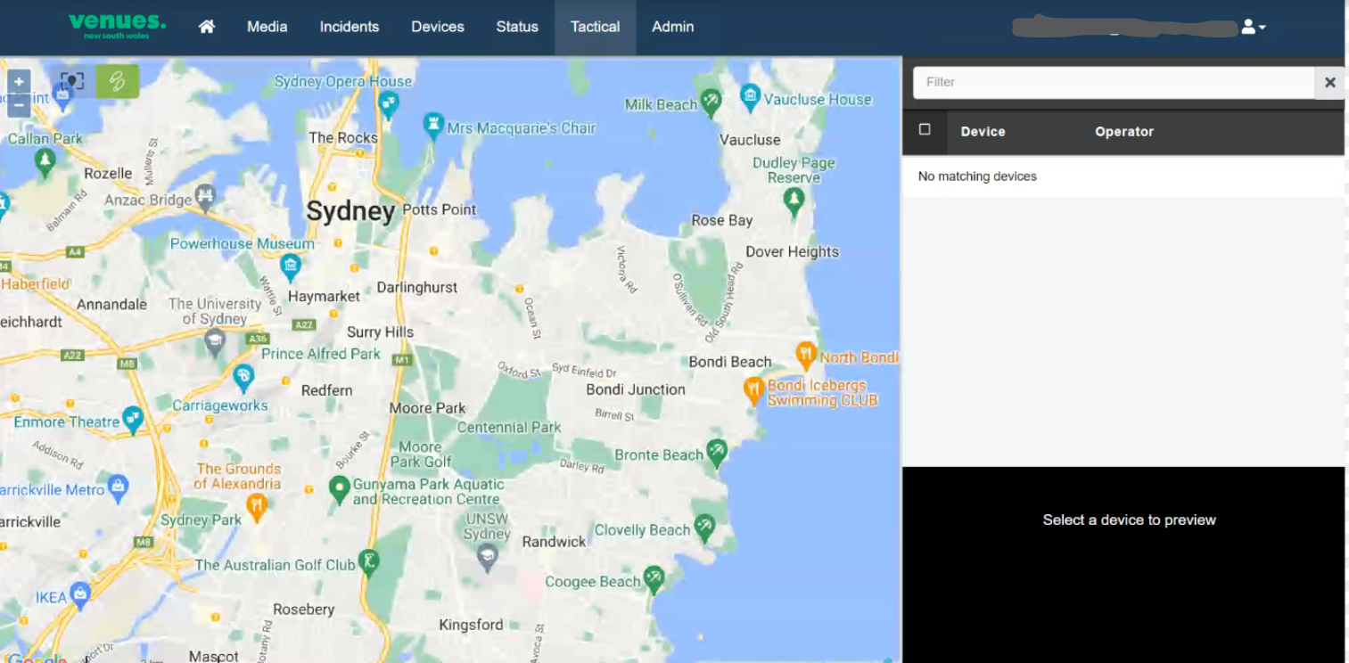Click the IKEA marker

[x=80, y=593]
